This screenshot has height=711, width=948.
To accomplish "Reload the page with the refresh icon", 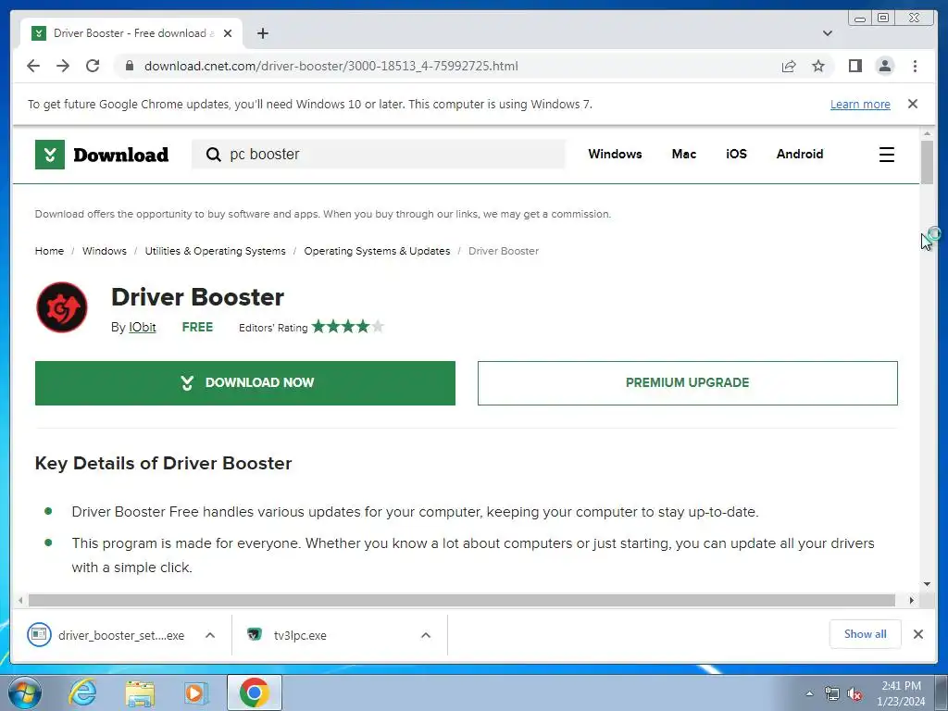I will 93,66.
